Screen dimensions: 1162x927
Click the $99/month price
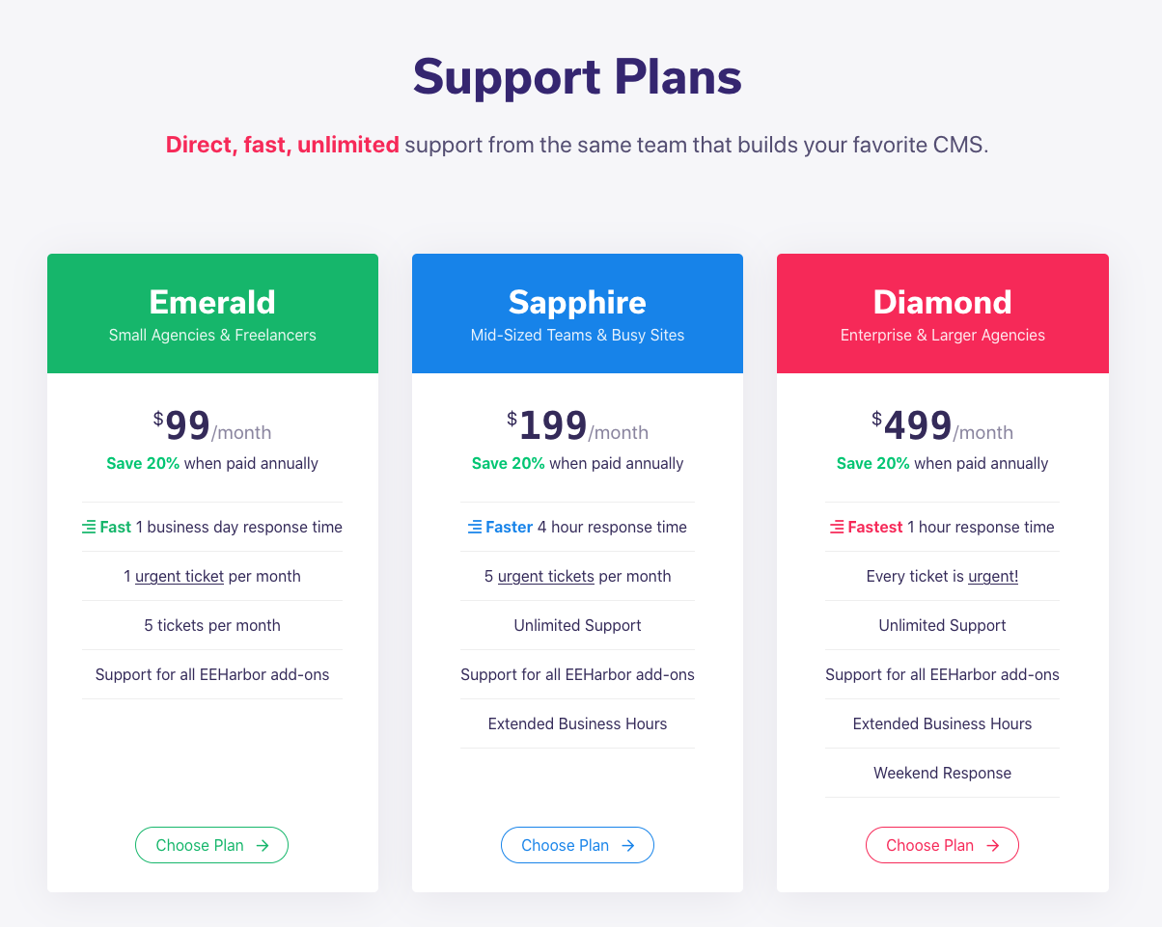click(212, 425)
